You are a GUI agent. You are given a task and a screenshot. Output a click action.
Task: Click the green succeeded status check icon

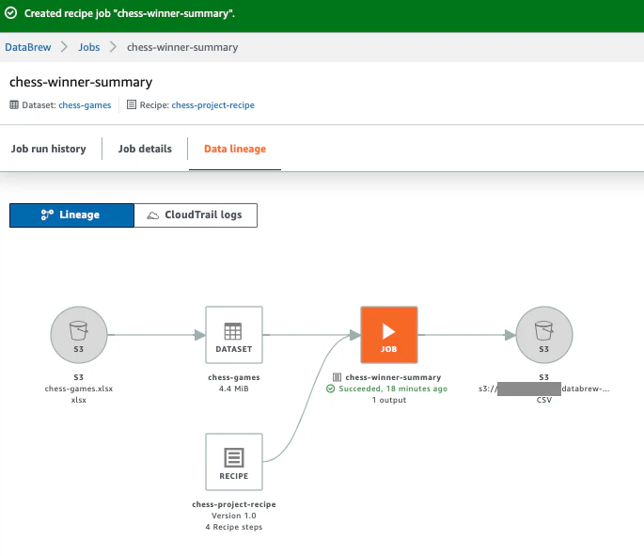coord(330,389)
